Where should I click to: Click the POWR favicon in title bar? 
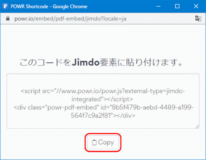tap(5, 6)
